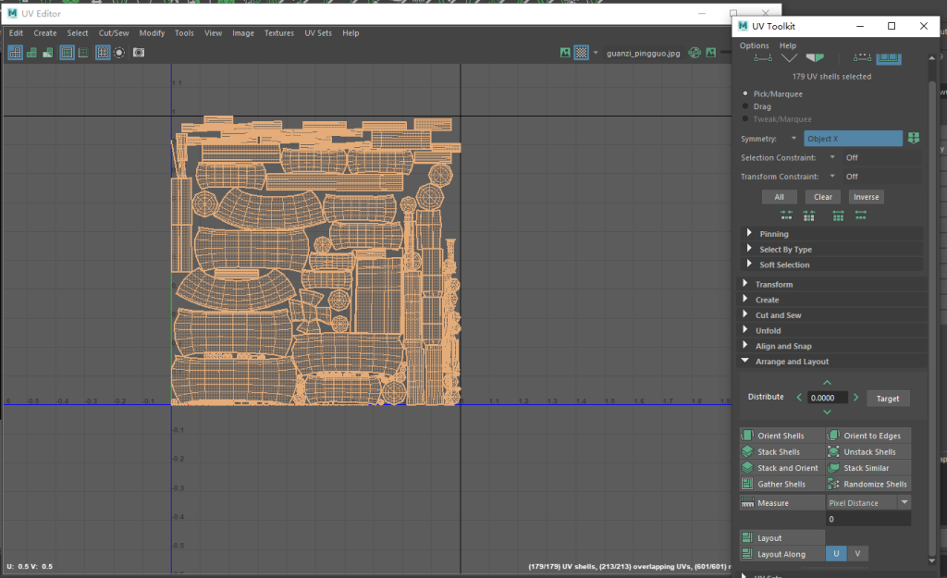Collapse the Arrange and Layout section
This screenshot has width=947, height=578.
[x=831, y=362]
